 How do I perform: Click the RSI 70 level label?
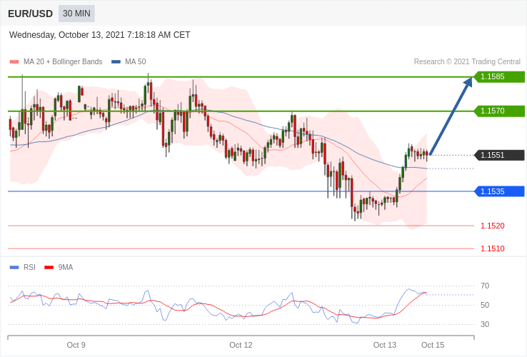485,286
